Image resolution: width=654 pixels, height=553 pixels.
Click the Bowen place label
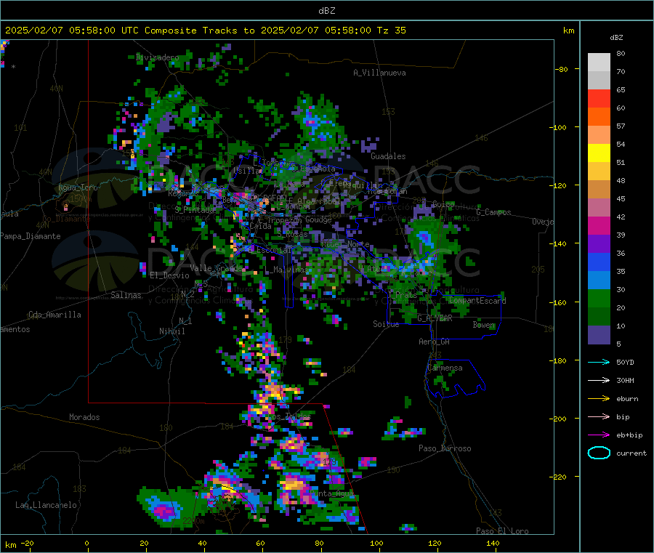point(483,324)
